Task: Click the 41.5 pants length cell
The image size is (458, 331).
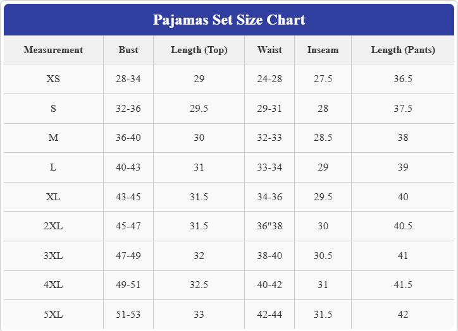Action: (x=403, y=285)
